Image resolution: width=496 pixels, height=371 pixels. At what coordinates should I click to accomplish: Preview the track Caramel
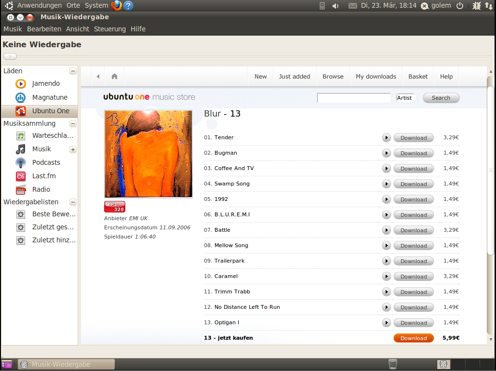tap(386, 277)
